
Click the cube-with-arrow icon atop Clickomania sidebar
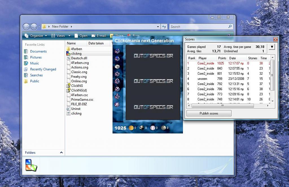click(x=117, y=51)
